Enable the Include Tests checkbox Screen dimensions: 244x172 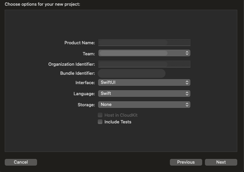click(100, 122)
